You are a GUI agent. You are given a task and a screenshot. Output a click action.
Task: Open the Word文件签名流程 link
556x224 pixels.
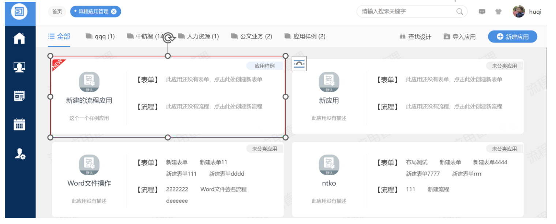223,189
